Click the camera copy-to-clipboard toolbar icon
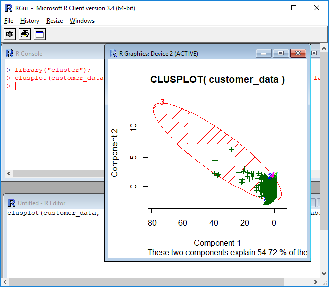This screenshot has width=329, height=287. pos(10,34)
